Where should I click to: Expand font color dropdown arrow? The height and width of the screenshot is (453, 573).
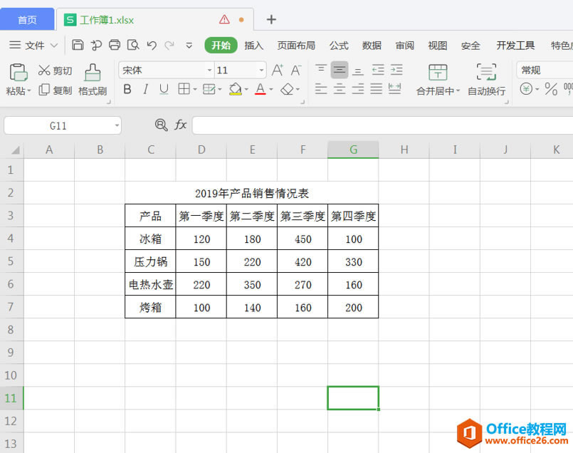270,89
